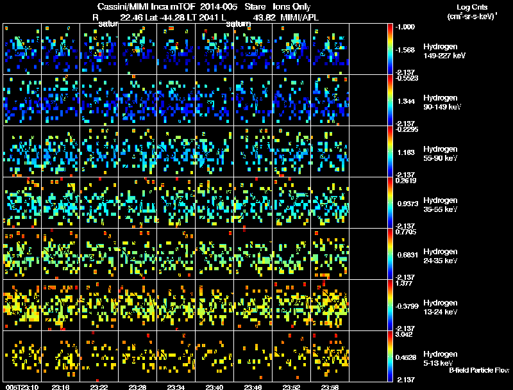This screenshot has height=390, width=513.
Task: Click the Hydrogen 5-13 keV color bar
Action: [390, 356]
